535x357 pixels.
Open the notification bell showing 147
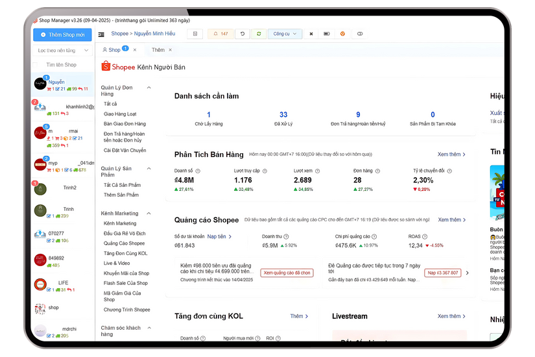tap(220, 34)
